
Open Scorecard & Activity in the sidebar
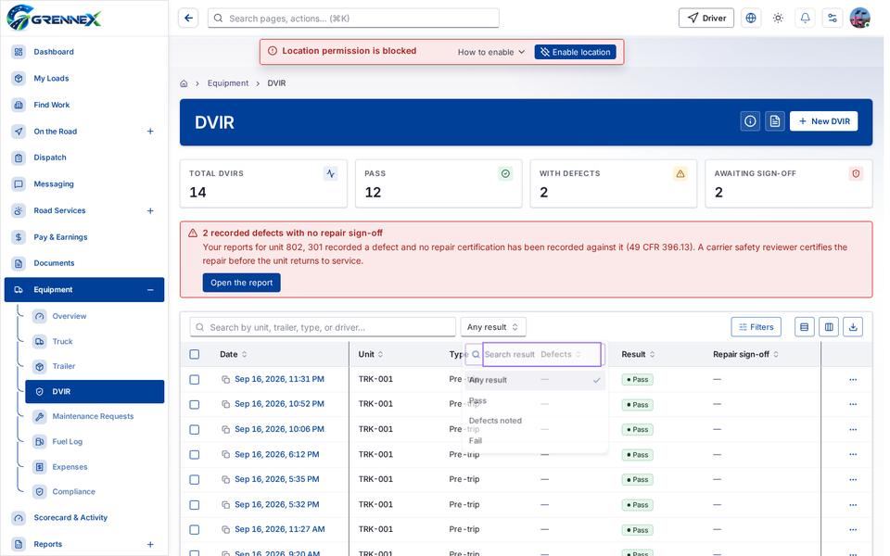(84, 517)
